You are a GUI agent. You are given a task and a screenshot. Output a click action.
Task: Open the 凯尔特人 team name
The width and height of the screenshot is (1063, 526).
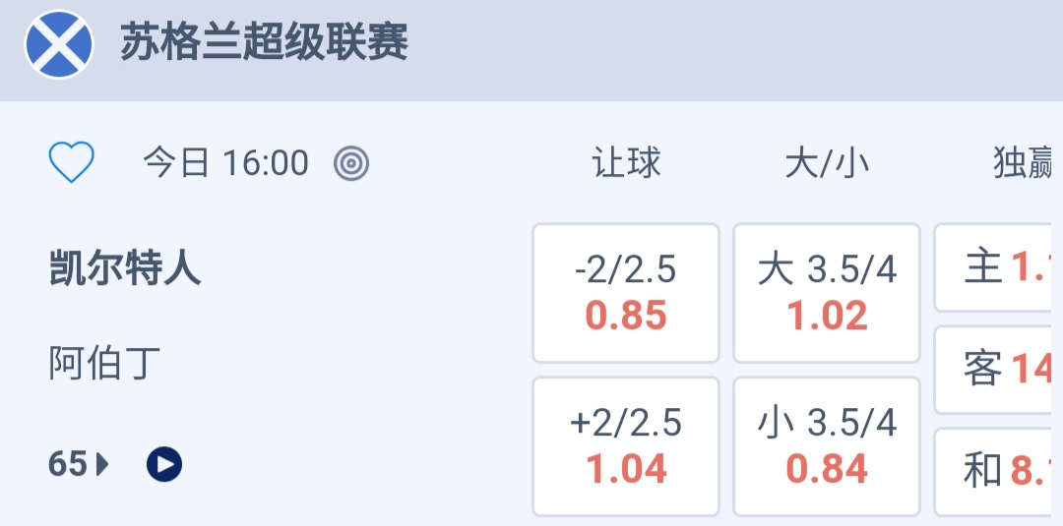tap(125, 267)
